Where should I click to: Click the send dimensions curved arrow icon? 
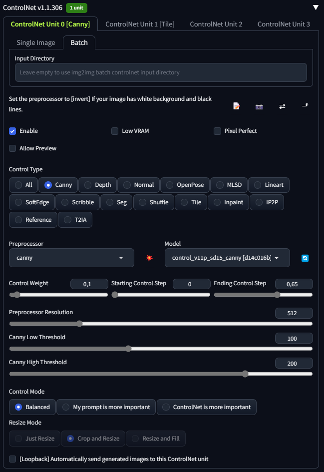[x=305, y=105]
